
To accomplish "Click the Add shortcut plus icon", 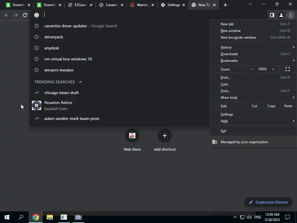I will pyautogui.click(x=165, y=136).
